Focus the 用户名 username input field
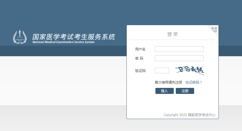Screen dimensions: 242x131 click(179, 49)
